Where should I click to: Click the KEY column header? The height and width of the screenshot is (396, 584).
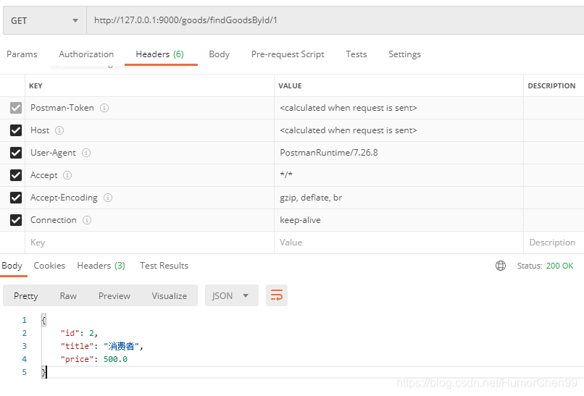tap(36, 86)
